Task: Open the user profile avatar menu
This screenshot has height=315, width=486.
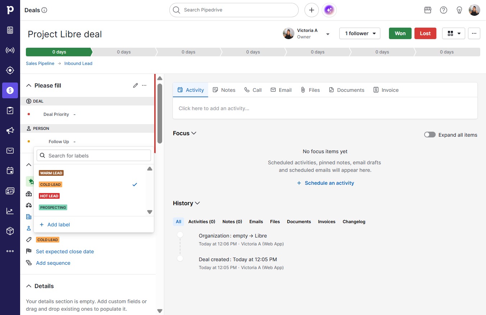Action: (x=474, y=10)
